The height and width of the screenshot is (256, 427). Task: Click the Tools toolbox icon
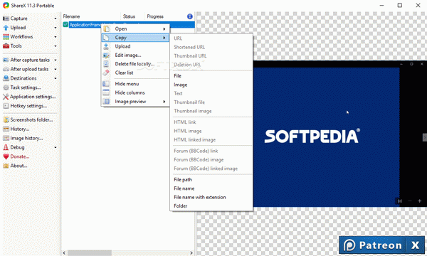click(6, 46)
